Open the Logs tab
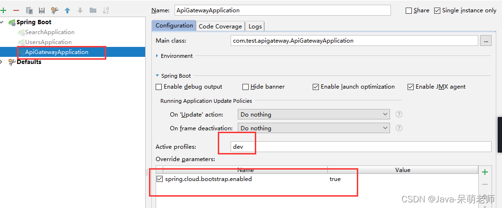The height and width of the screenshot is (208, 502). [x=255, y=27]
